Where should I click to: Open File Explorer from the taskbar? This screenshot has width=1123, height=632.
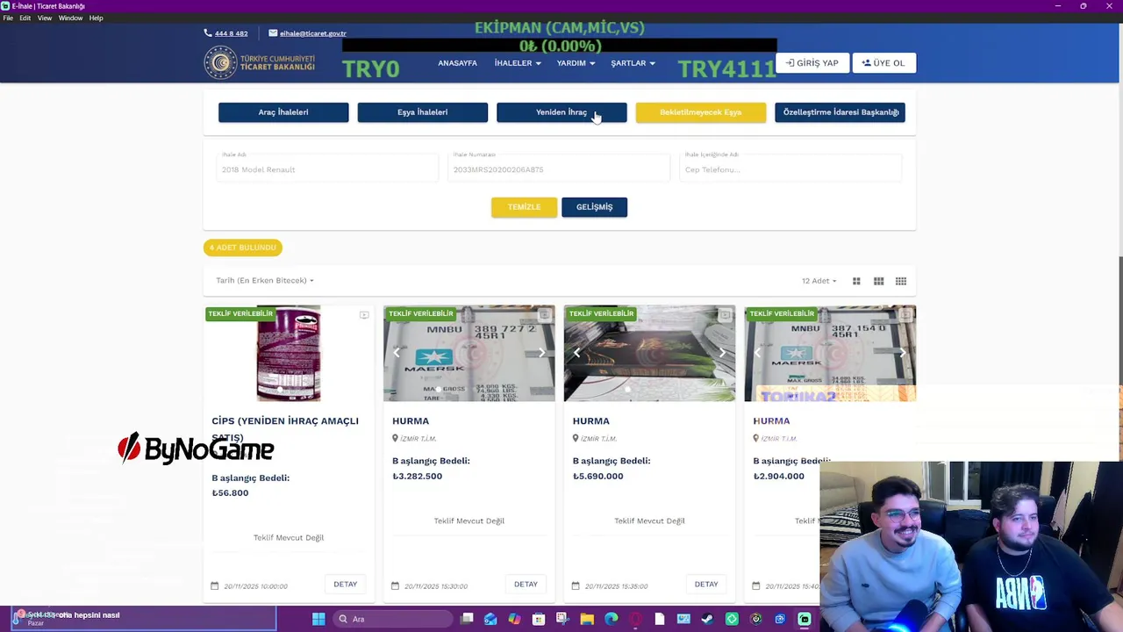click(587, 619)
